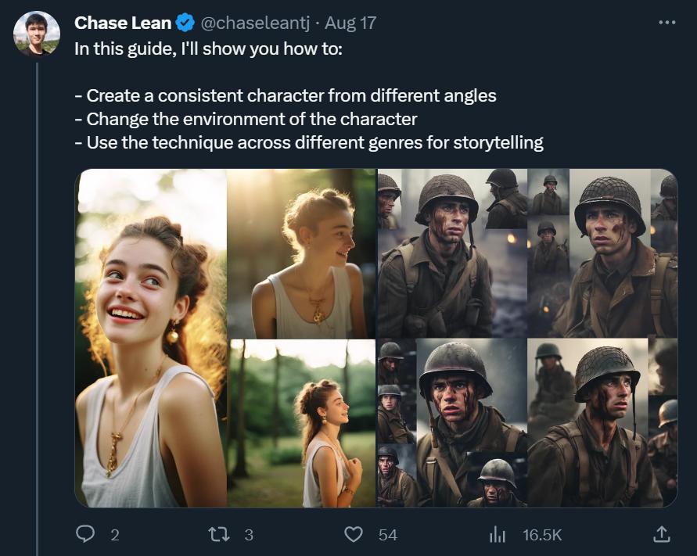Image resolution: width=697 pixels, height=556 pixels.
Task: Open the three-dot More options menu
Action: tap(666, 23)
